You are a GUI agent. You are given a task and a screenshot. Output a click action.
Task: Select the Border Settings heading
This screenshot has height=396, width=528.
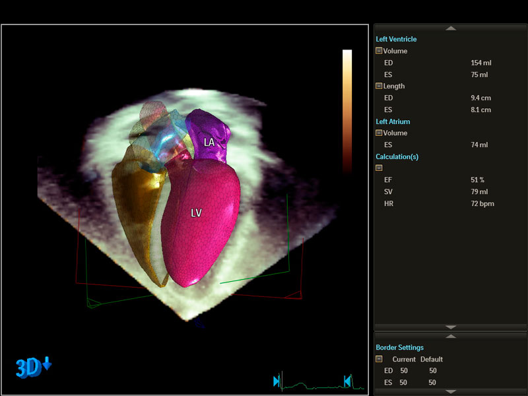click(400, 348)
